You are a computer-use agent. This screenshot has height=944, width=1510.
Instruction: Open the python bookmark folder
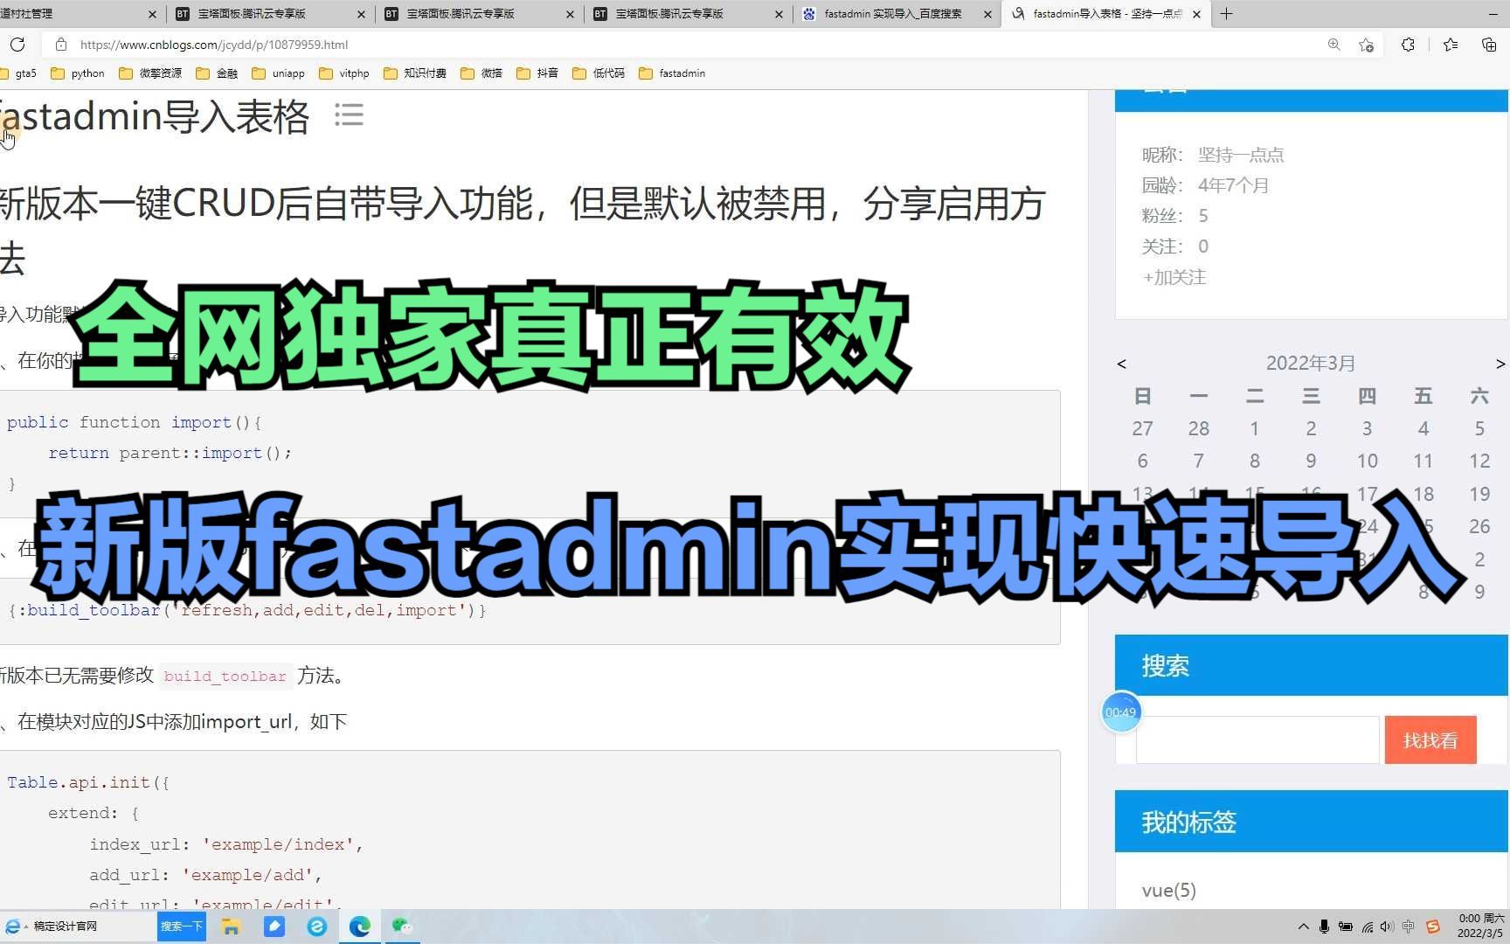click(79, 73)
